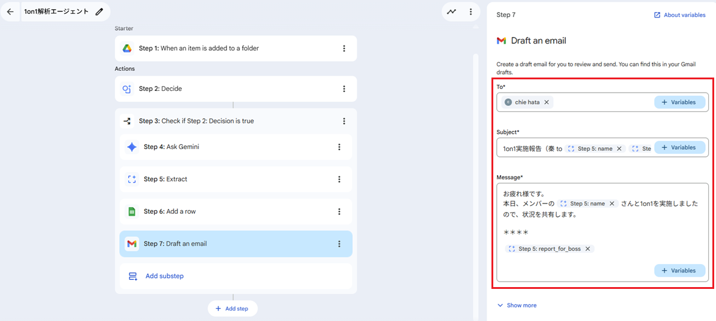716x321 pixels.
Task: Open Step 1 three-dot options menu
Action: 344,48
